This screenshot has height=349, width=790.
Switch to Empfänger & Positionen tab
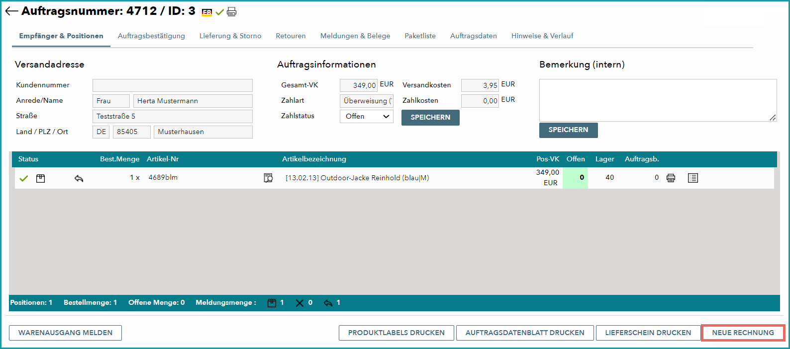click(61, 36)
